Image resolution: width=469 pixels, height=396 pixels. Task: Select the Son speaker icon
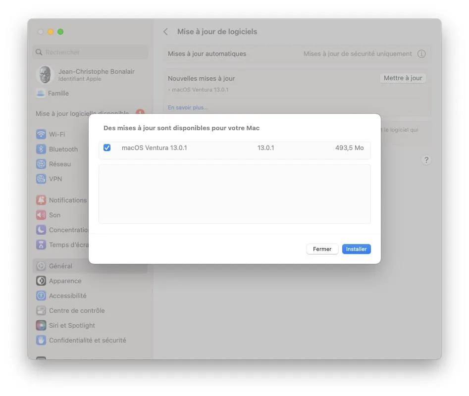(41, 215)
